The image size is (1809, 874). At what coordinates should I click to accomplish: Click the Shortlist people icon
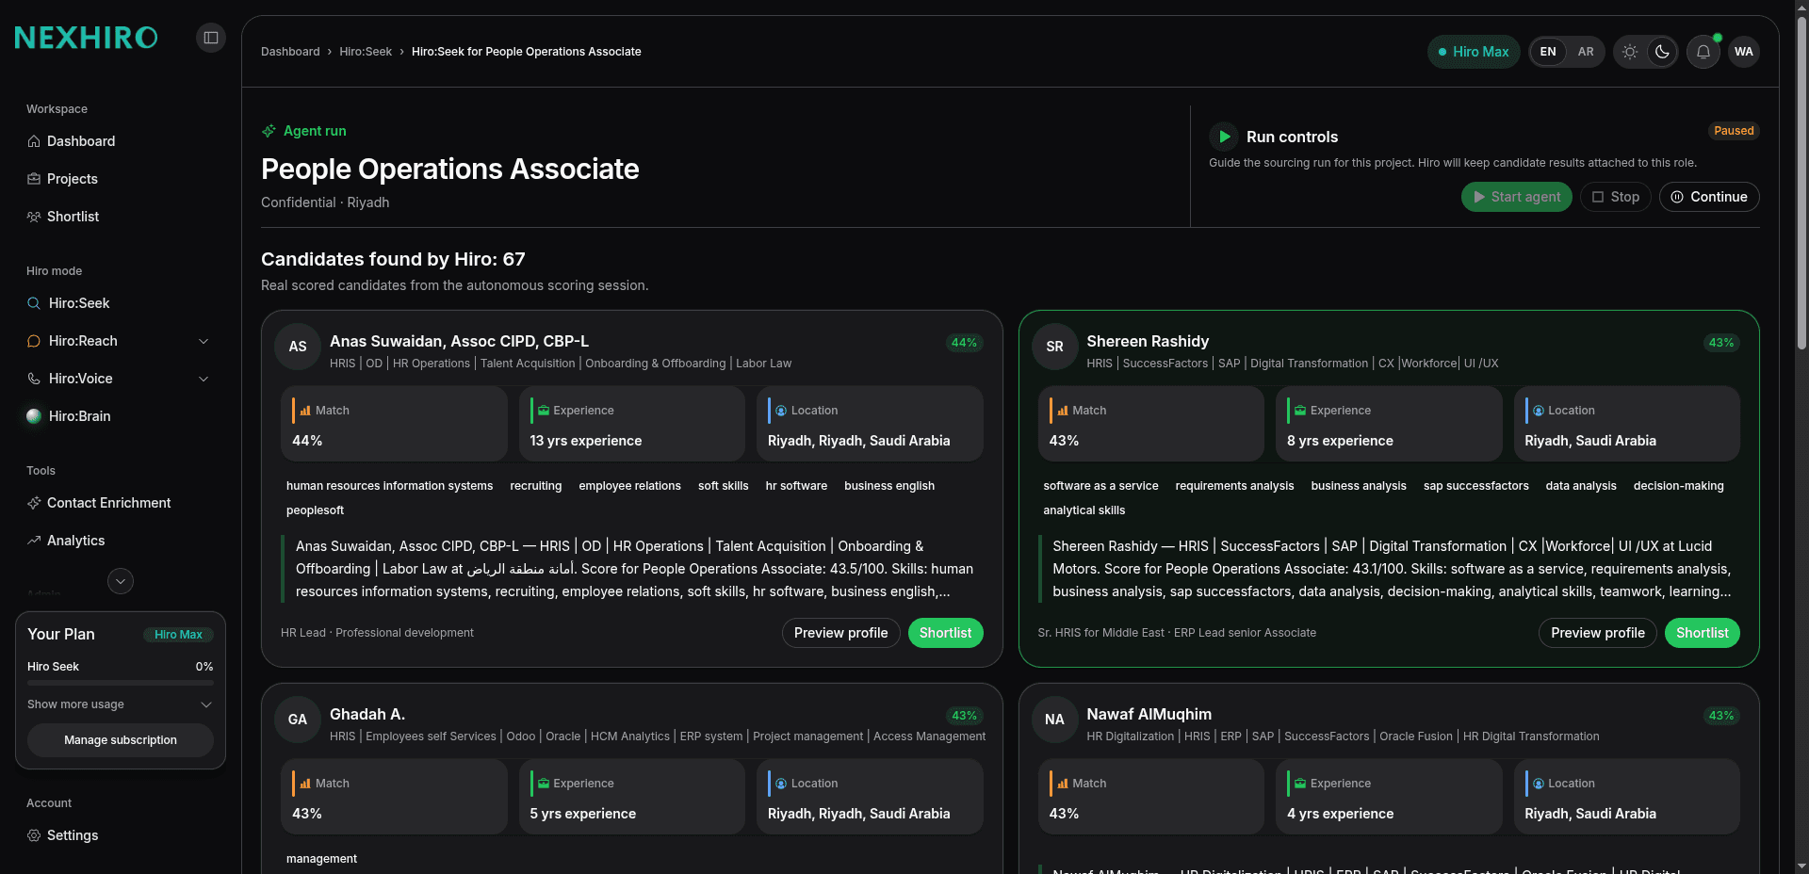coord(34,217)
